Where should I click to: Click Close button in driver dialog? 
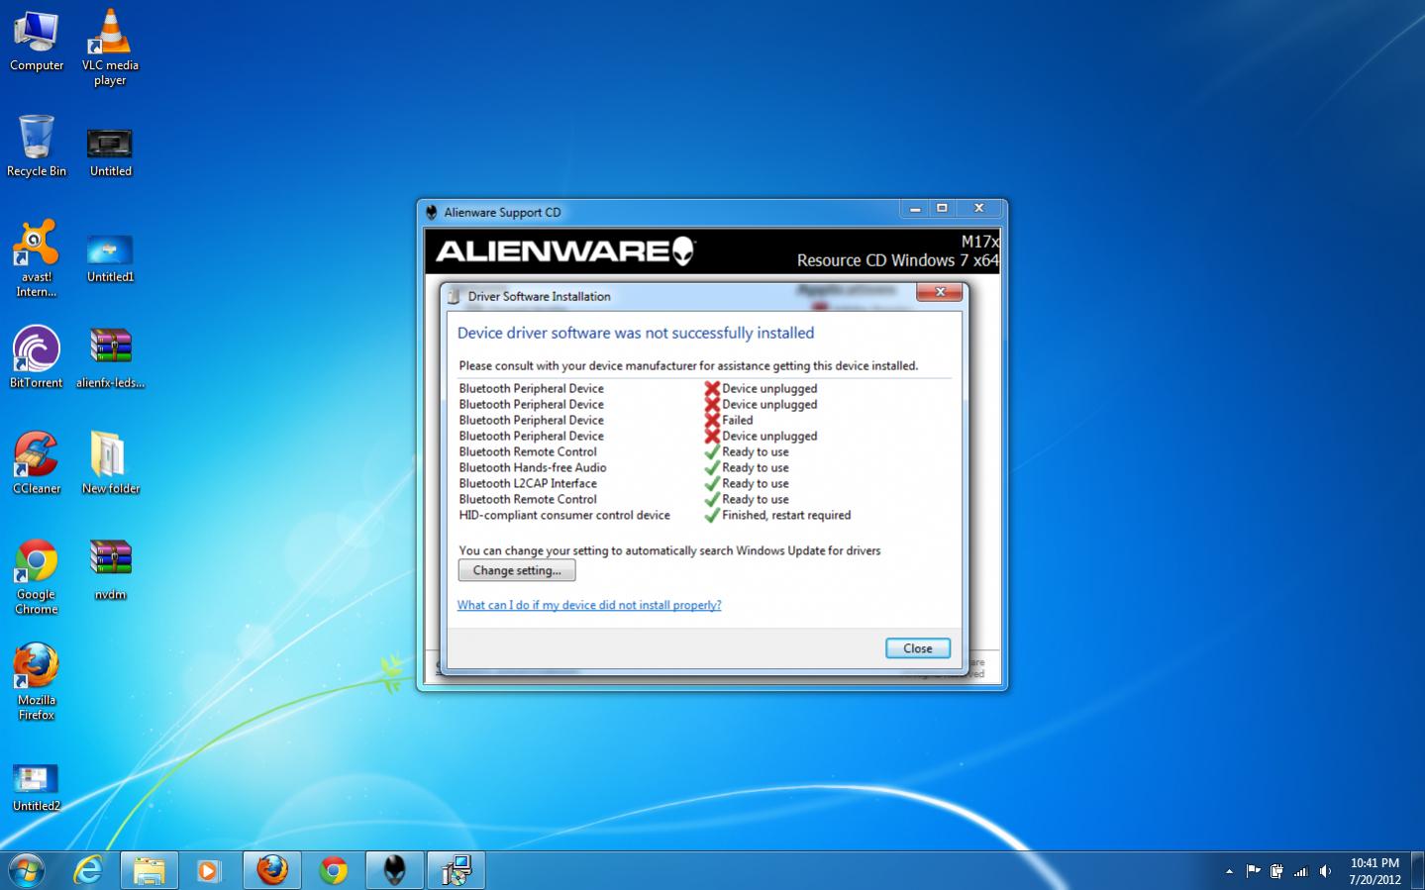(917, 648)
